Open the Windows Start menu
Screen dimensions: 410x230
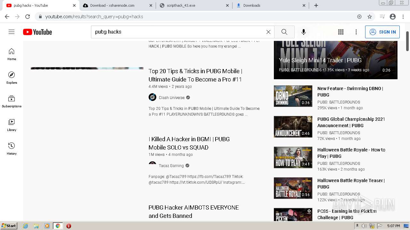9,226
